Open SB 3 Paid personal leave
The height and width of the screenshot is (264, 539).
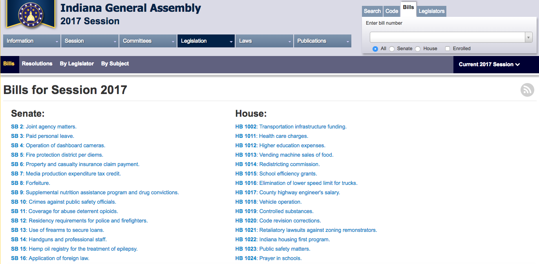pos(42,136)
